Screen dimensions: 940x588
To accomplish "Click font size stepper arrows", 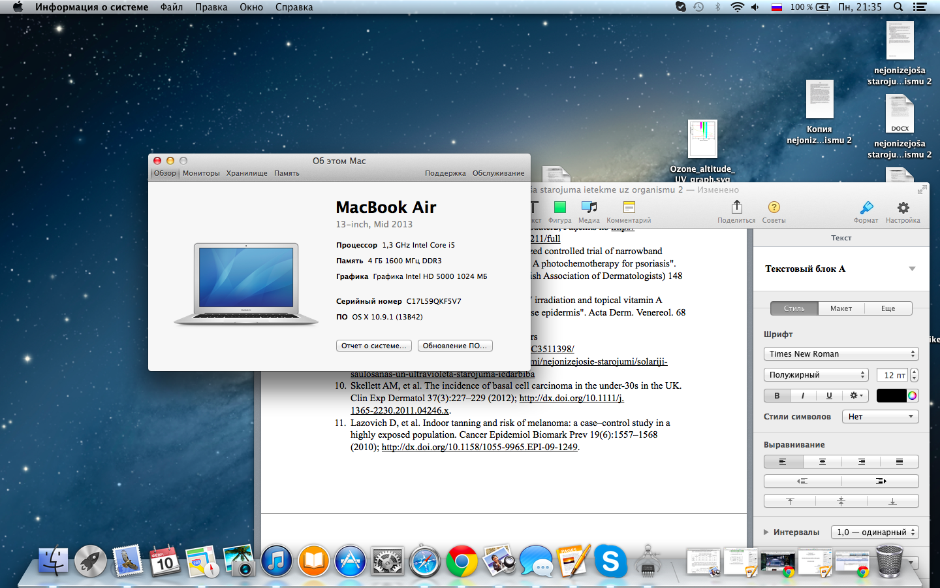I will click(x=914, y=374).
